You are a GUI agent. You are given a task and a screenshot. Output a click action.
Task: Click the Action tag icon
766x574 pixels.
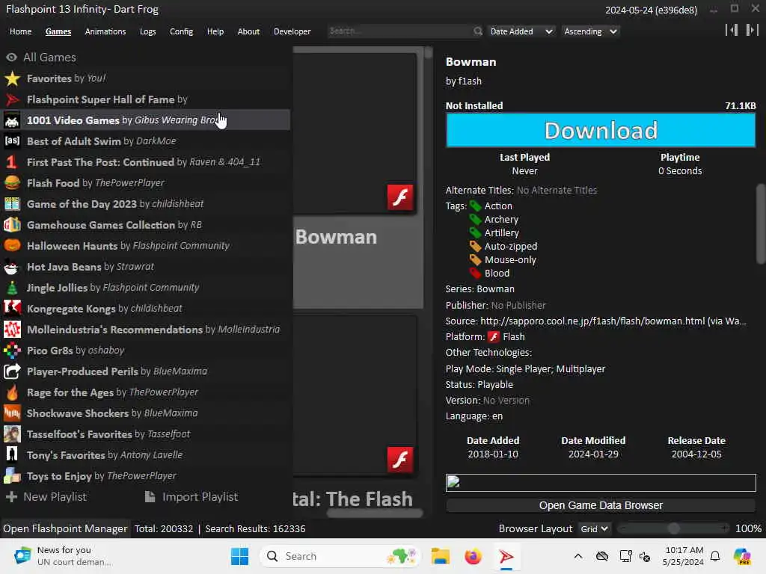coord(475,206)
